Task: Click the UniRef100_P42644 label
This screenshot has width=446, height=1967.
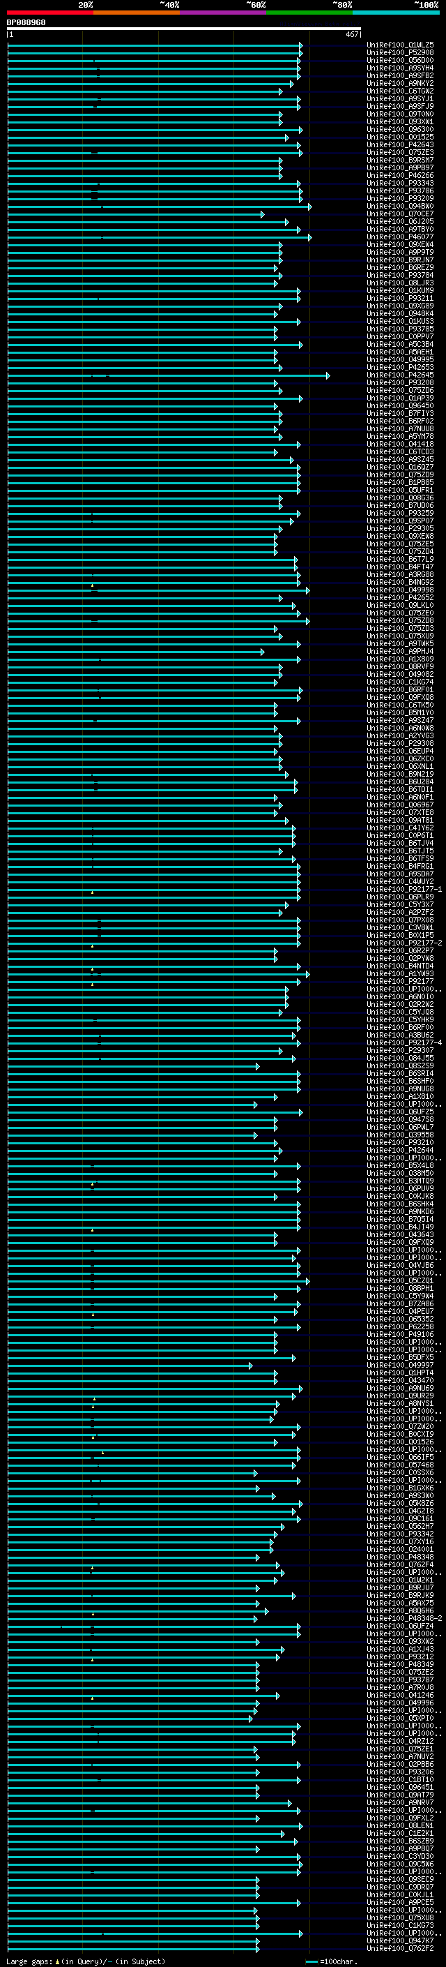Action: tap(400, 1150)
